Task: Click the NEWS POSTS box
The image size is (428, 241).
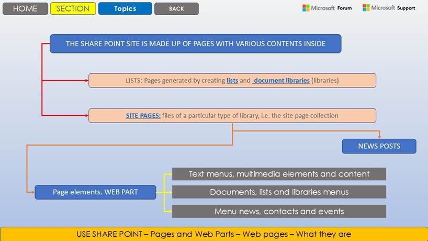Action: click(x=379, y=146)
